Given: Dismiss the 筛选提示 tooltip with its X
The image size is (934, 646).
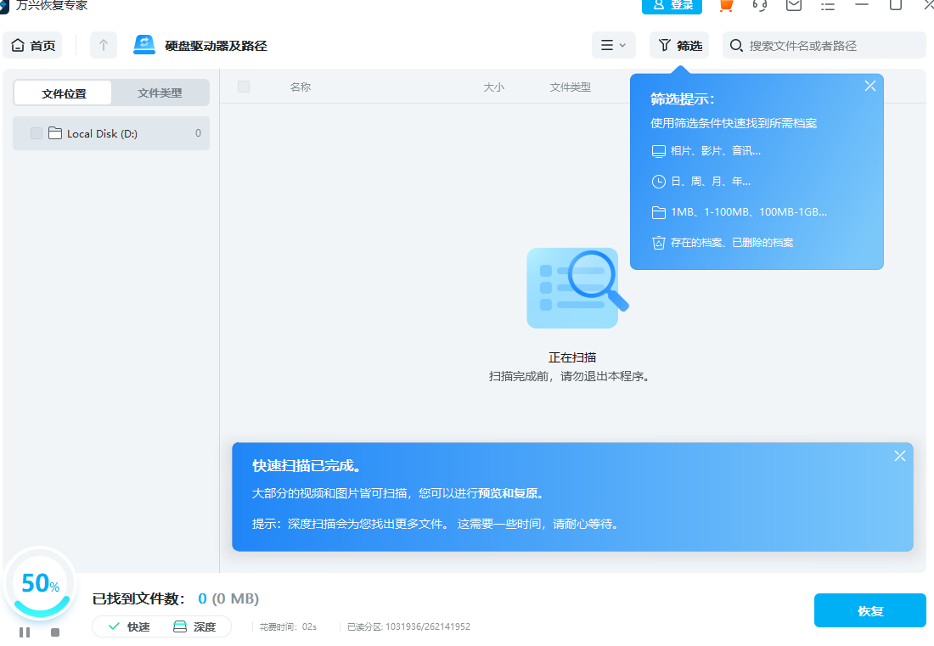Looking at the screenshot, I should click(x=869, y=86).
